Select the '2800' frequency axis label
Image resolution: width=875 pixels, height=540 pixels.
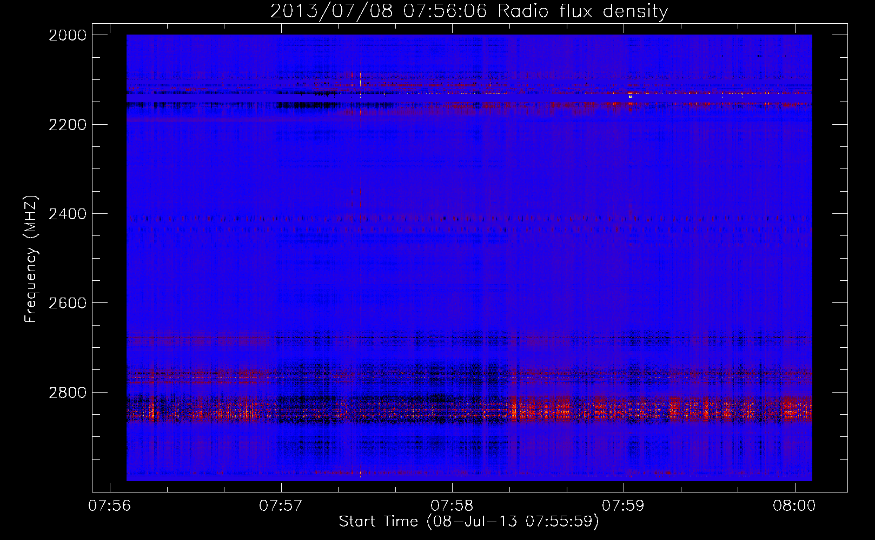coord(68,393)
